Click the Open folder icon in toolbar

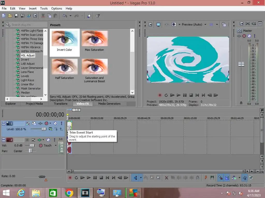tap(10, 16)
